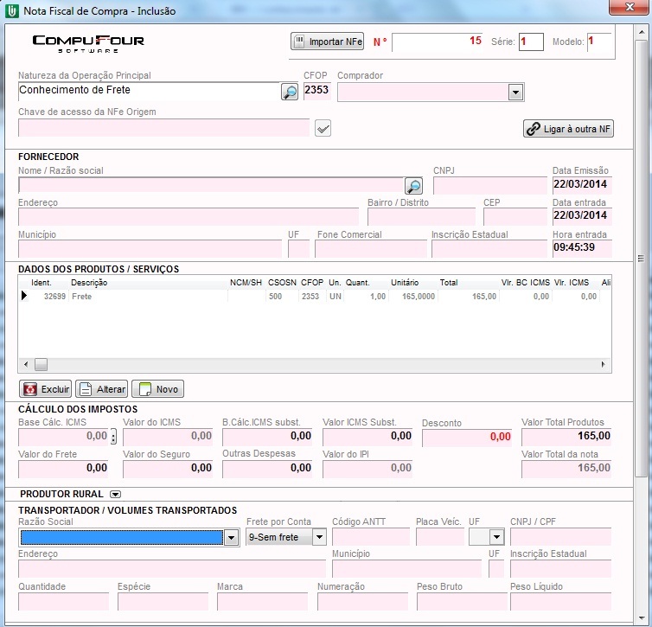This screenshot has width=652, height=627.
Task: Click the products grid horizontal scrollbar thumb
Action: pos(41,365)
